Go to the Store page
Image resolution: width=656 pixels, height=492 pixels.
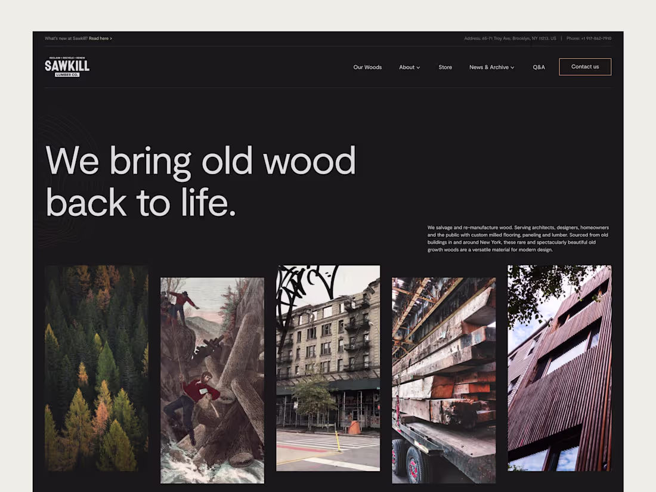445,67
